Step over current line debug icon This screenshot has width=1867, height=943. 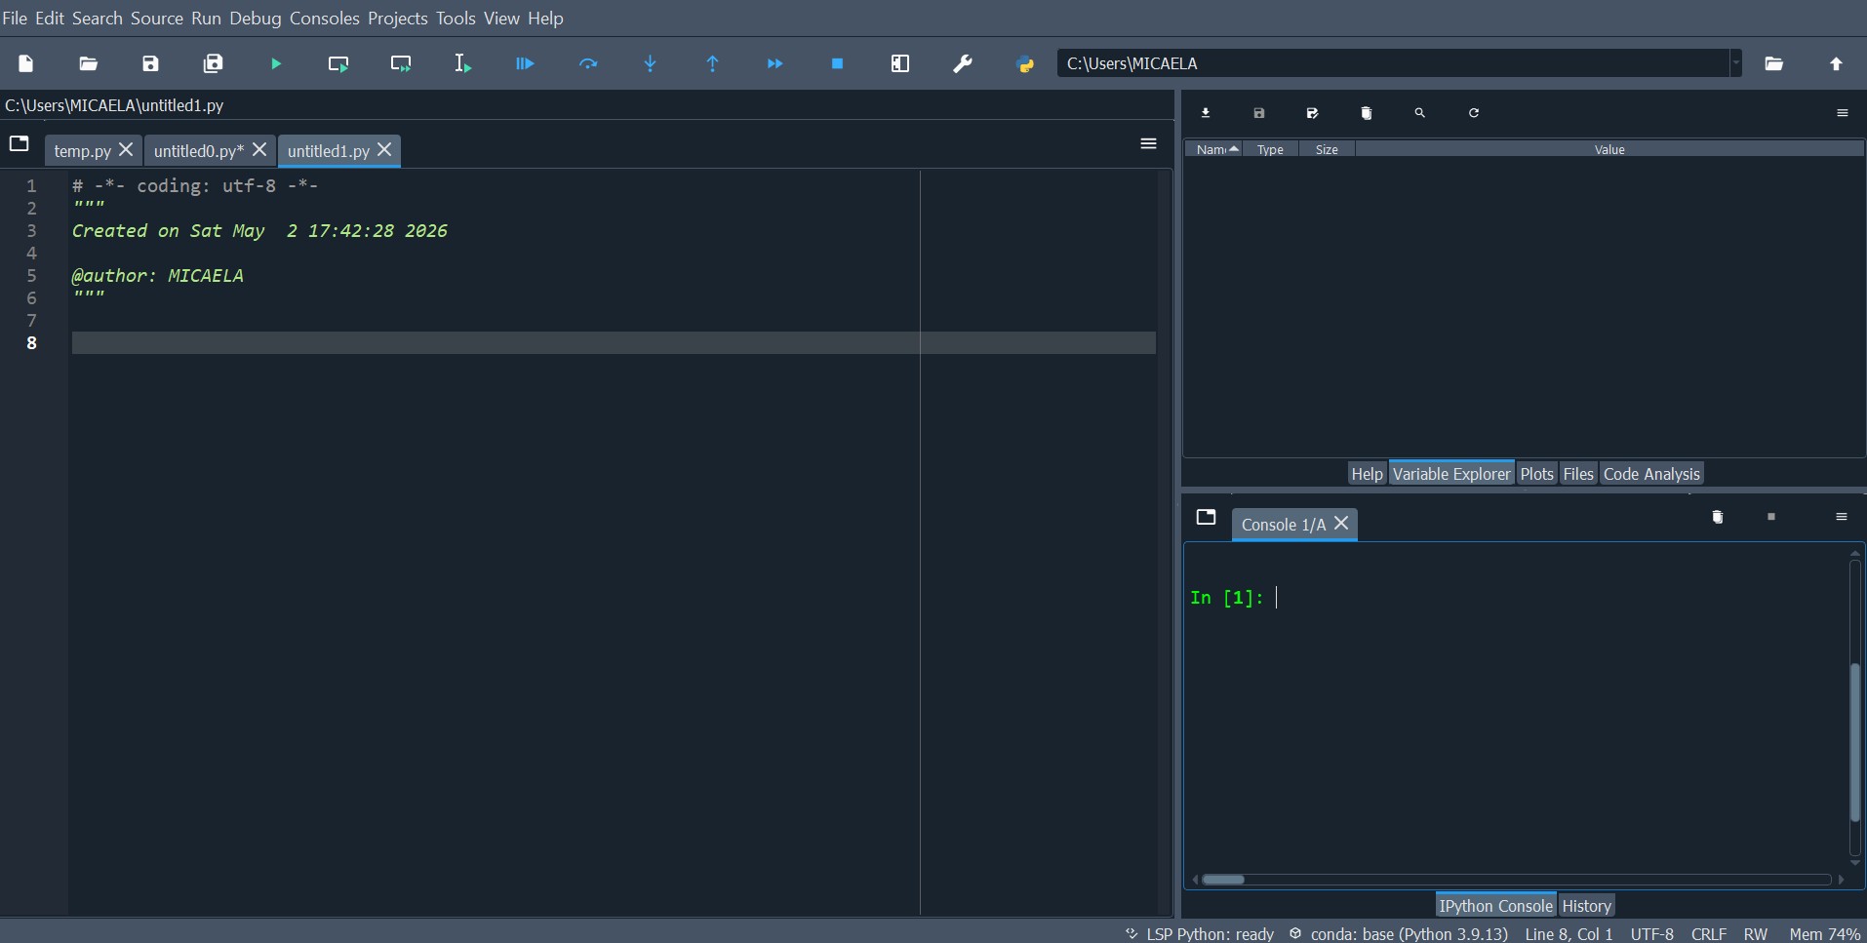pos(588,63)
